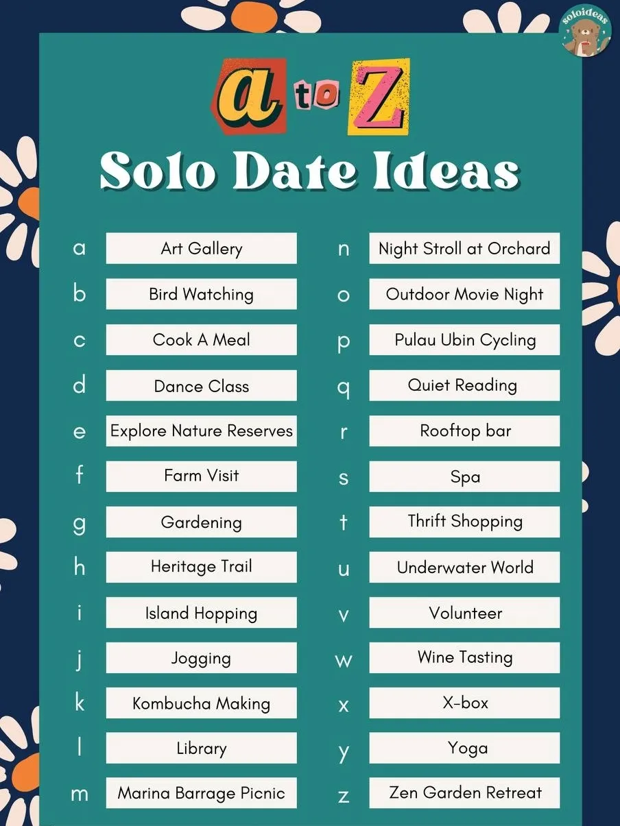Viewport: 620px width, 826px height.
Task: Click the letter 'h' label
Action: coord(80,566)
